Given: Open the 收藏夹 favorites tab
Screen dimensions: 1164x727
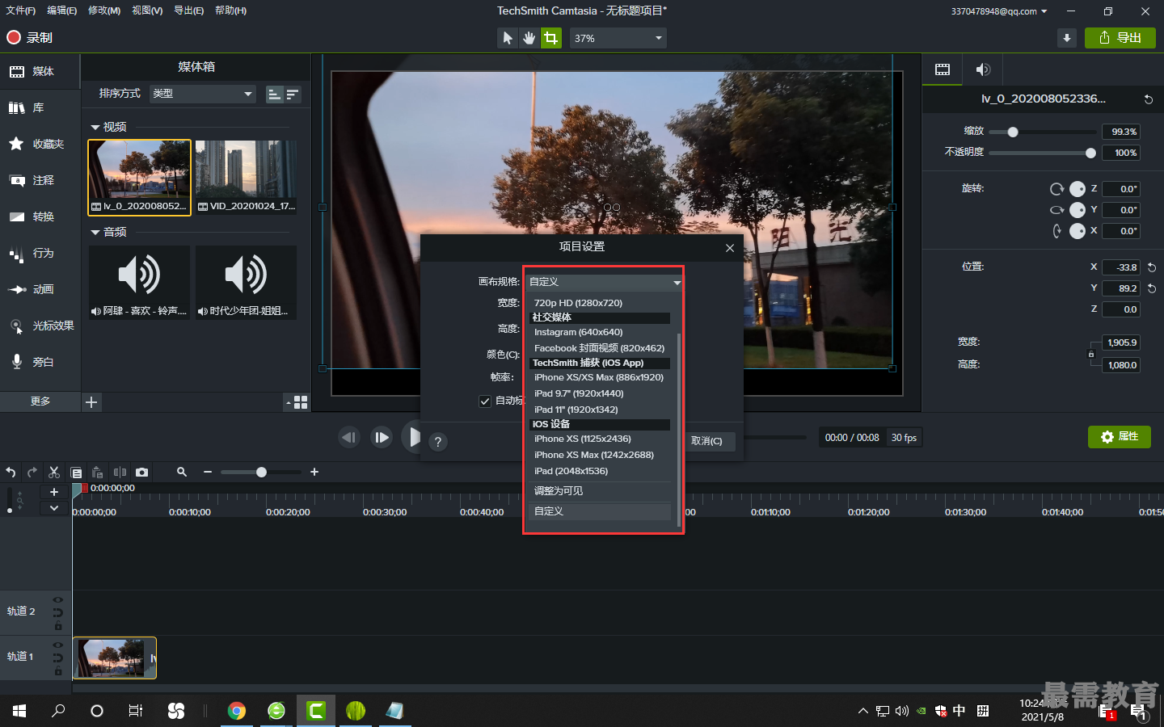Looking at the screenshot, I should coord(40,144).
